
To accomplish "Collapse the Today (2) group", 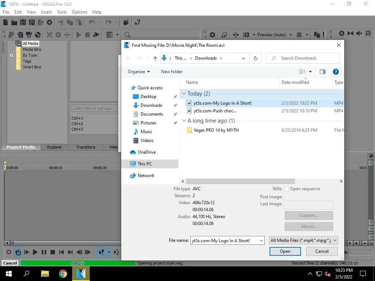I will point(184,93).
